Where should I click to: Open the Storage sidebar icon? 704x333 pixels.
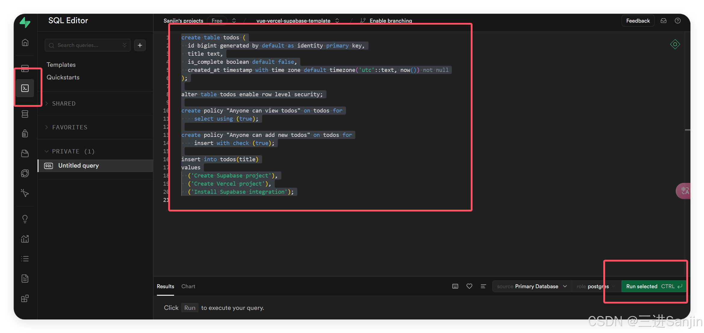[x=25, y=153]
